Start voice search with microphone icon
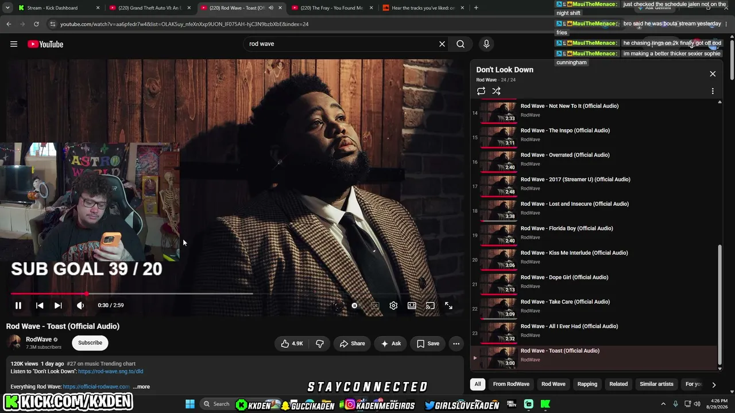The image size is (735, 413). (x=486, y=44)
